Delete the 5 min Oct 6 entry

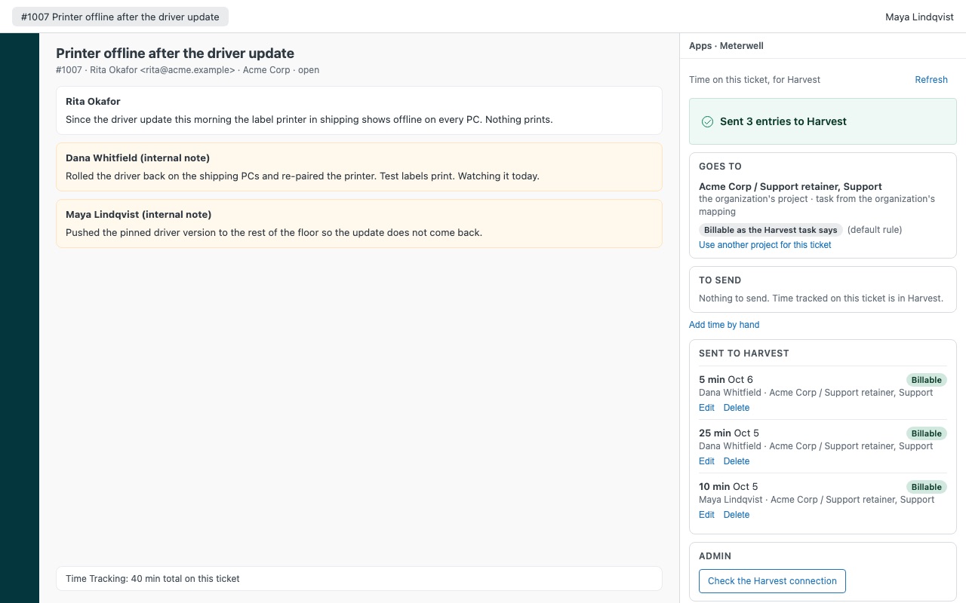737,408
